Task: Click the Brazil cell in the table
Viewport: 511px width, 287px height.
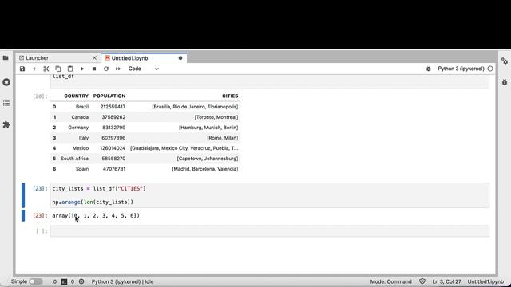Action: point(82,106)
